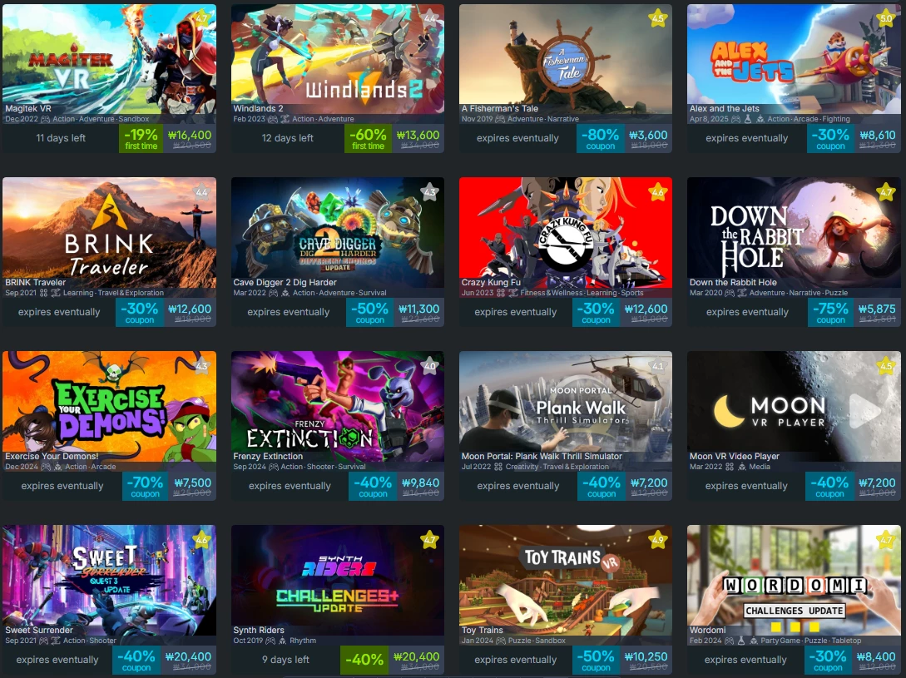Click the 4.6 star badge on Crazy Kung Fu
This screenshot has width=906, height=678.
coord(657,192)
